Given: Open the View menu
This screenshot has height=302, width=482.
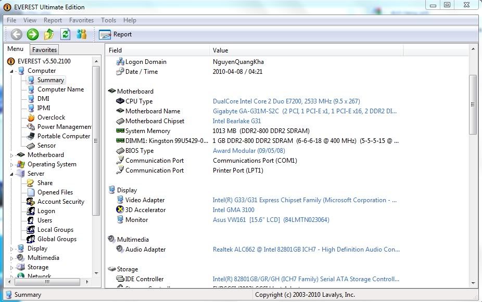Looking at the screenshot, I should (x=30, y=20).
